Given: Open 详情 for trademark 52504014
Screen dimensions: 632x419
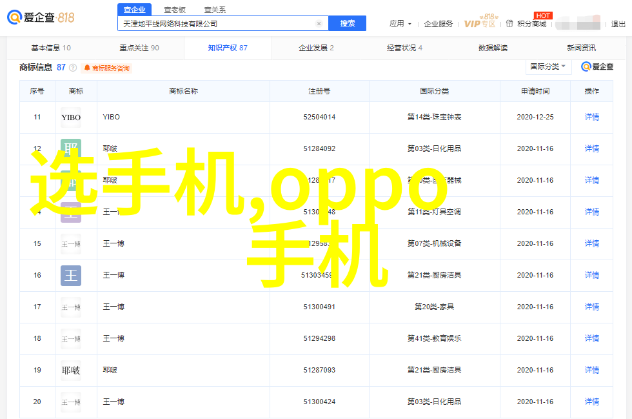Looking at the screenshot, I should [x=592, y=117].
